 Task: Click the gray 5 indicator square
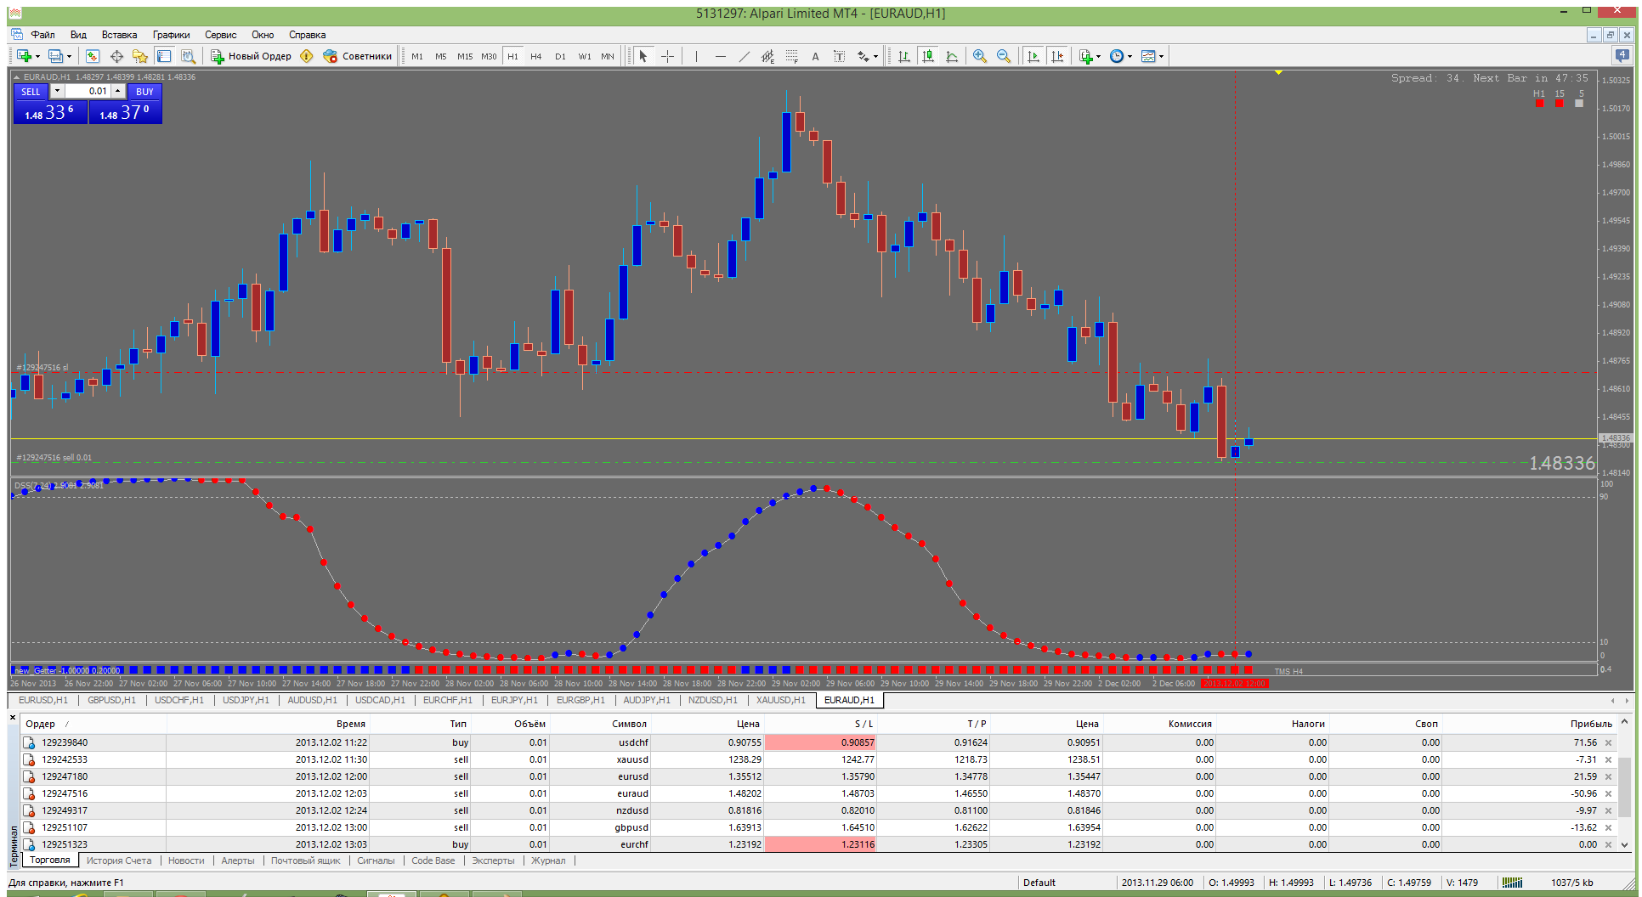[1579, 104]
